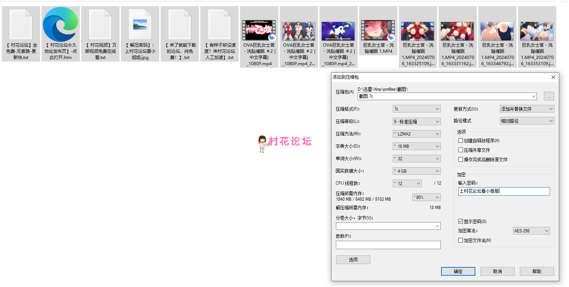Open the 80% memory usage dropdown
Image resolution: width=569 pixels, height=287 pixels.
coord(427,197)
